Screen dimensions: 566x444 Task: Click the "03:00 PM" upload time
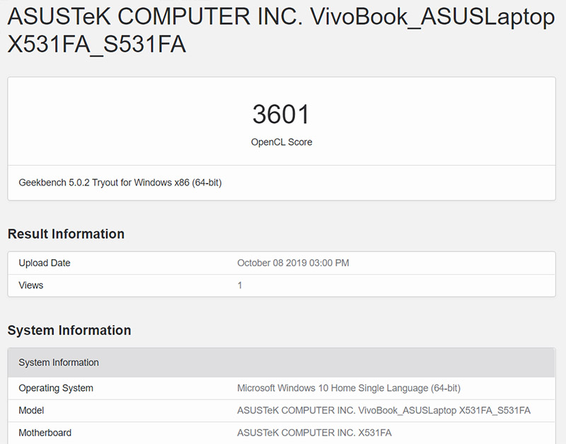point(331,263)
